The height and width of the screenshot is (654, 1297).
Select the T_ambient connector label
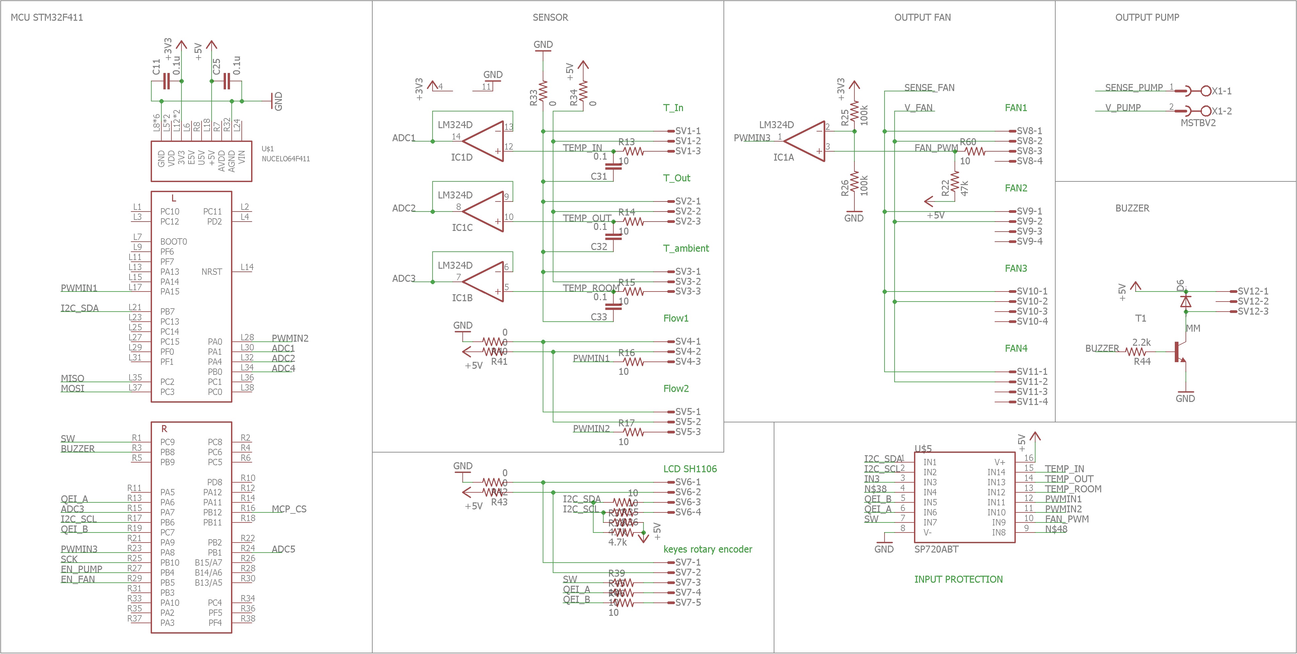pyautogui.click(x=686, y=248)
